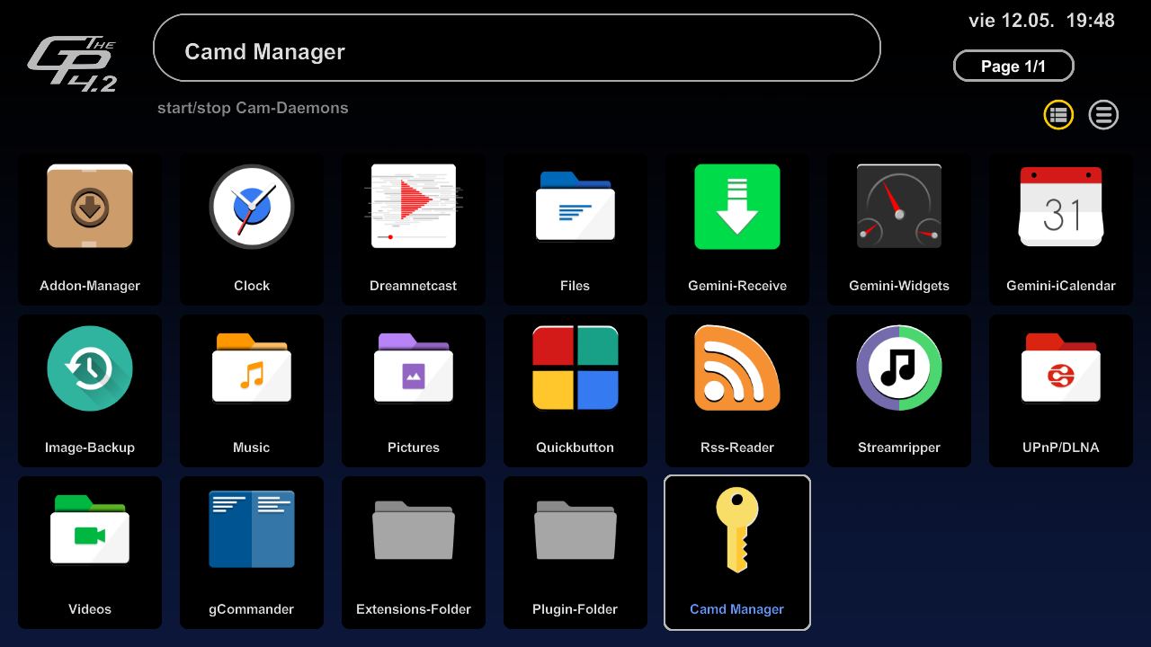Viewport: 1151px width, 647px height.
Task: Open Gemini-Widgets gauge icon
Action: 899,207
